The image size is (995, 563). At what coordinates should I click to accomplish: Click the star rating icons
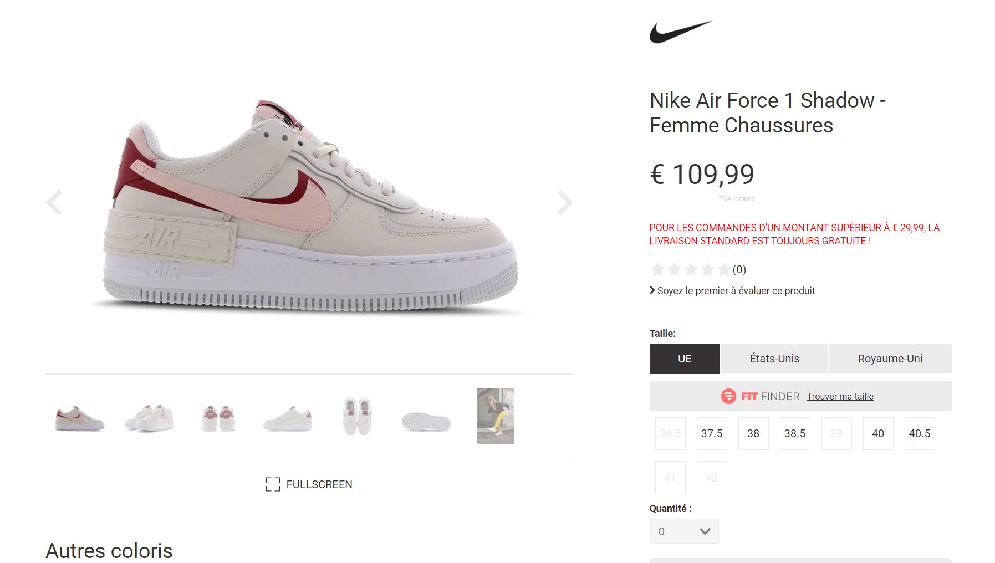pos(690,270)
